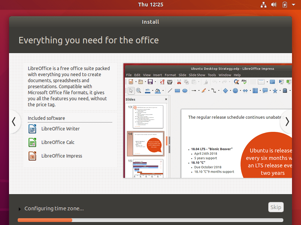Click the Thu 12:25 clock
The width and height of the screenshot is (301, 225).
coord(151,5)
